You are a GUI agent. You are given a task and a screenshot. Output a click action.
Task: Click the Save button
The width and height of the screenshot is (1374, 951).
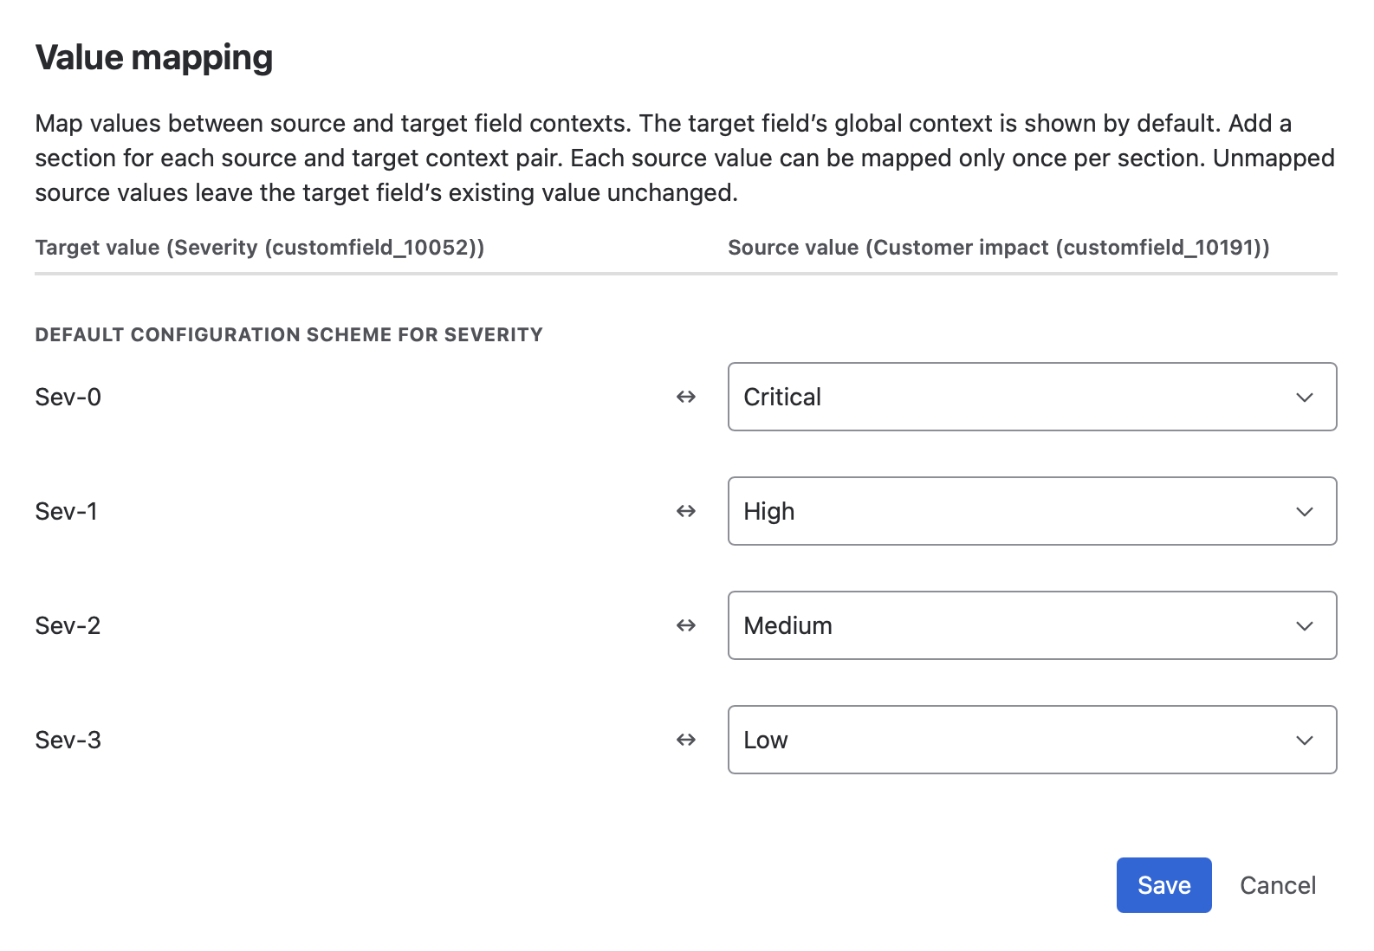1163,885
